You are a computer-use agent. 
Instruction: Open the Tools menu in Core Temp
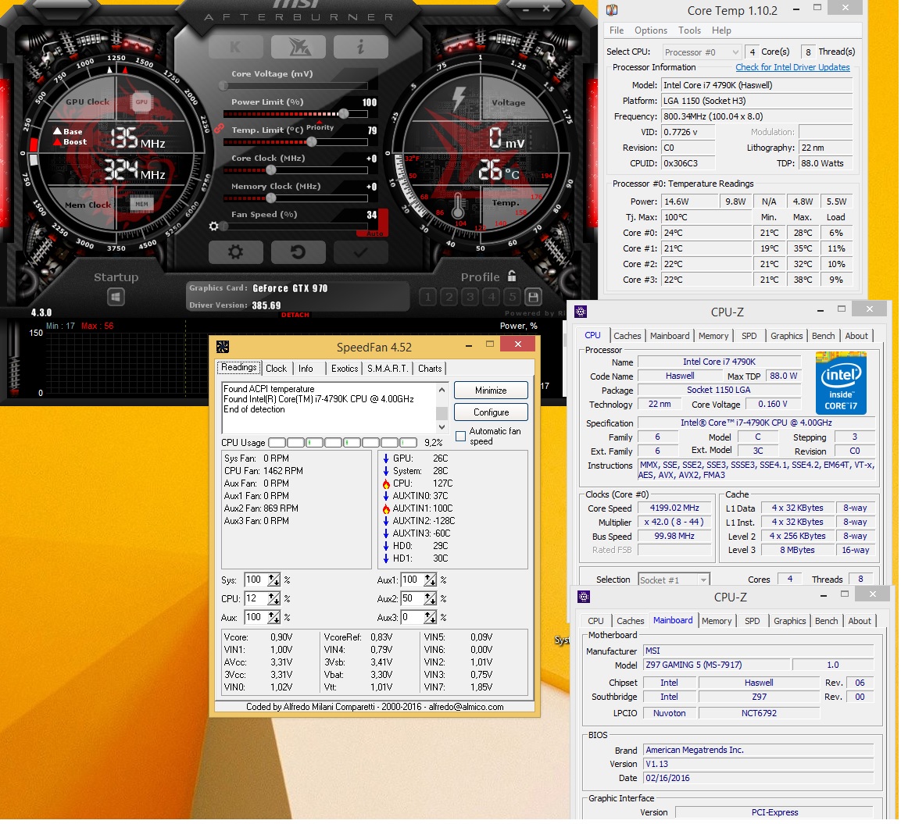tap(689, 30)
